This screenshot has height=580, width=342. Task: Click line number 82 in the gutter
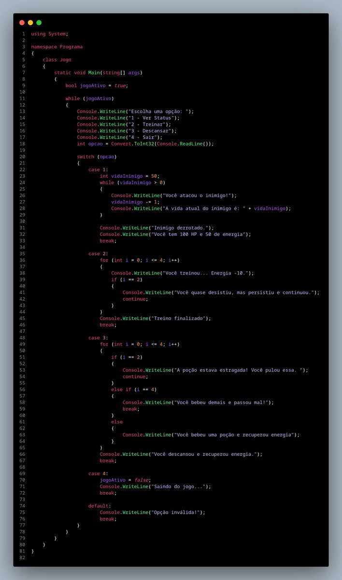pyautogui.click(x=22, y=557)
